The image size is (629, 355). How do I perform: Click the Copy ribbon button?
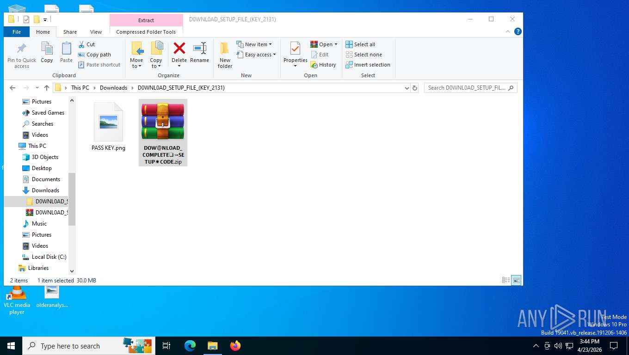47,53
